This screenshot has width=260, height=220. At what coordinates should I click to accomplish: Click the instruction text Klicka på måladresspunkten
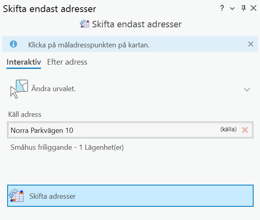[x=89, y=45]
